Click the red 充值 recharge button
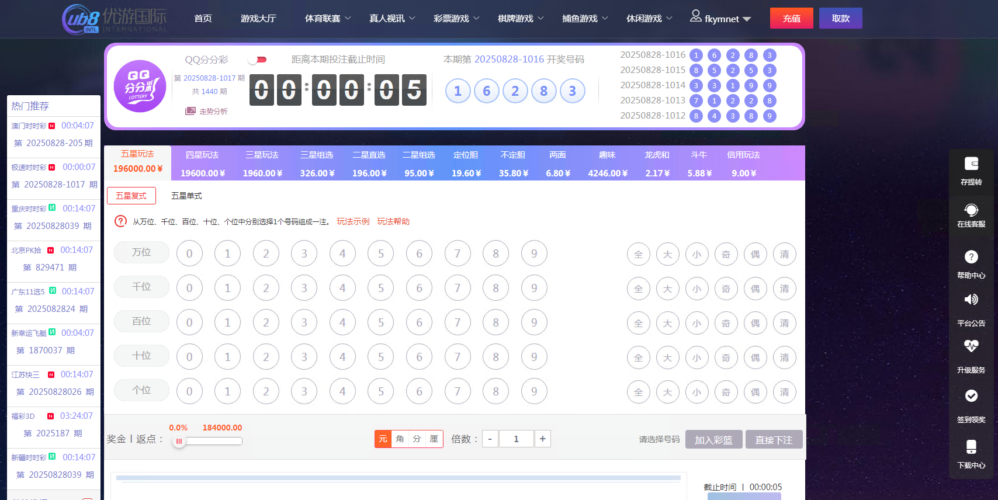 [791, 18]
